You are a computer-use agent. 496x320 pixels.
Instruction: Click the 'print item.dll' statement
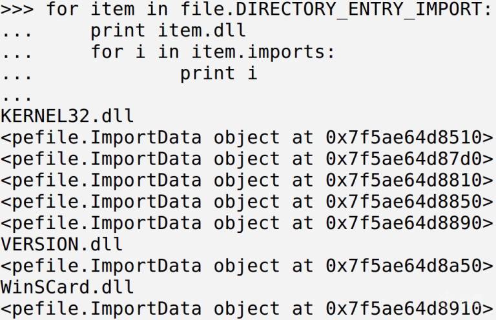(169, 30)
